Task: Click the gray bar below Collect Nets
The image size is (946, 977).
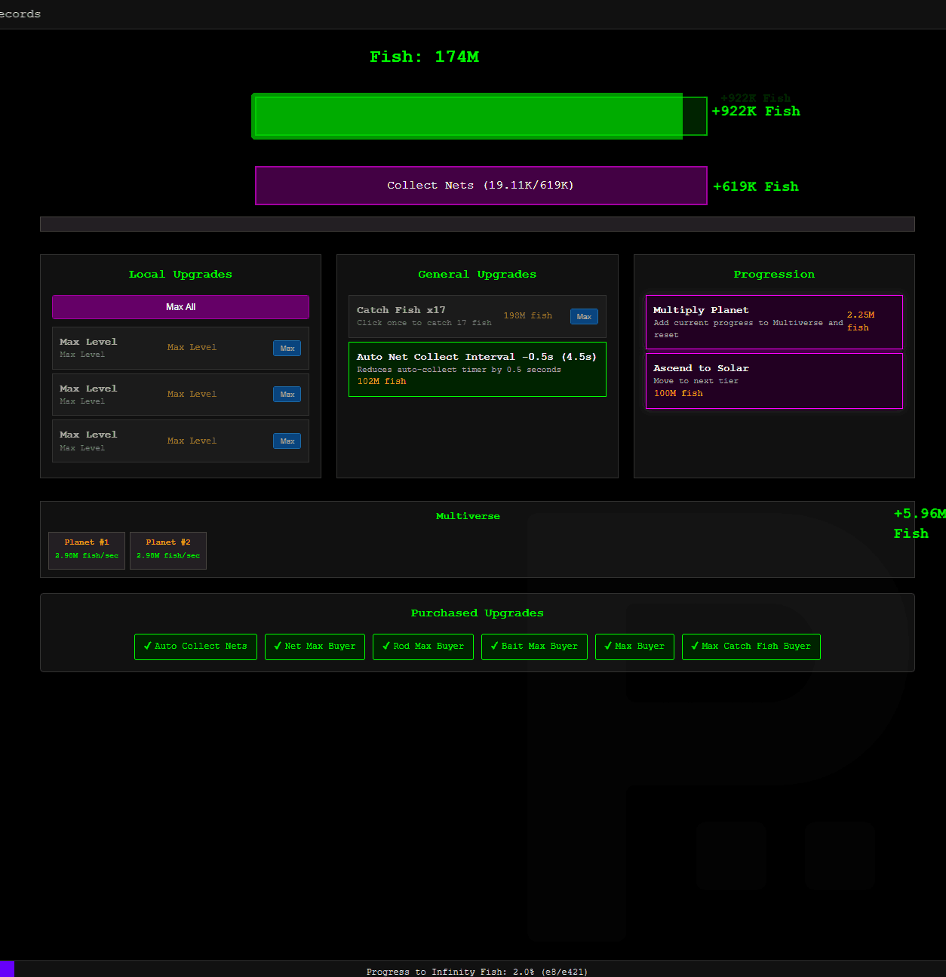Action: tap(478, 224)
